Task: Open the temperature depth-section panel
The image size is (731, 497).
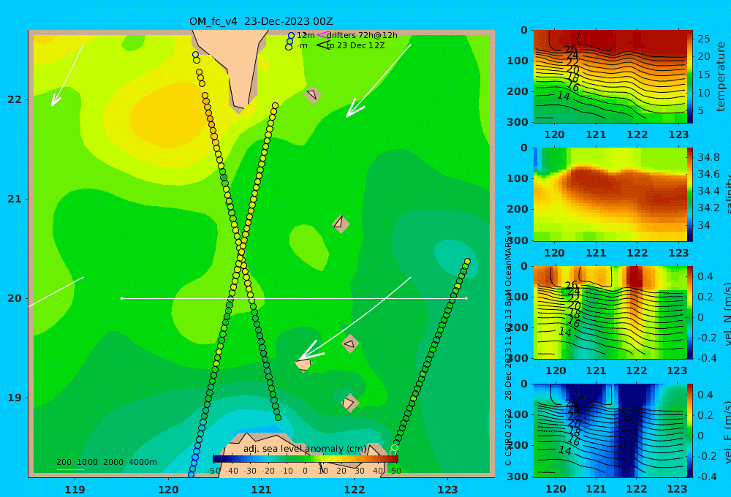Action: click(610, 77)
